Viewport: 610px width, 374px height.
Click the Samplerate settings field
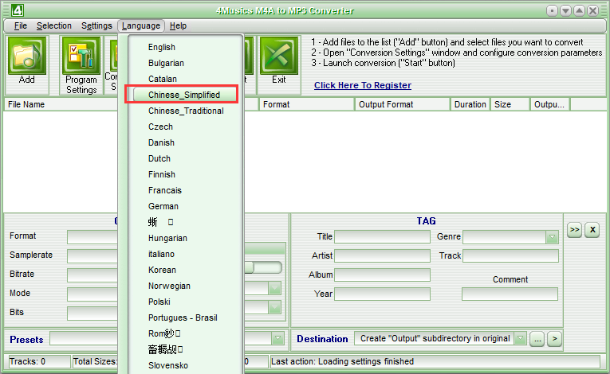point(92,255)
